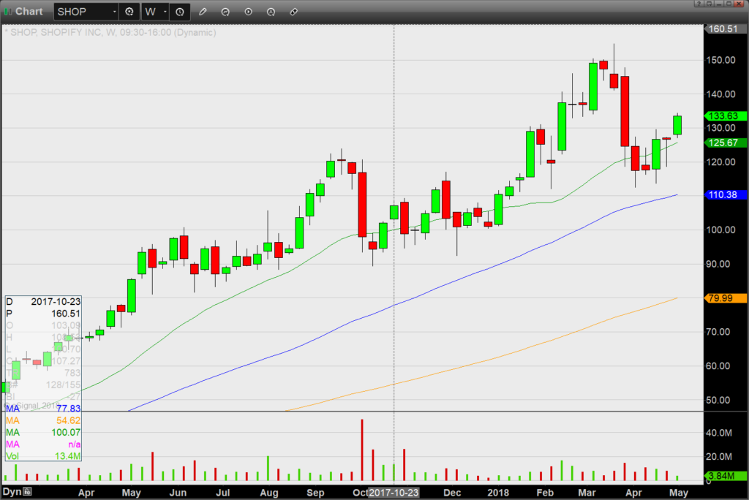Click the lock icon next to Dyn

27,491
